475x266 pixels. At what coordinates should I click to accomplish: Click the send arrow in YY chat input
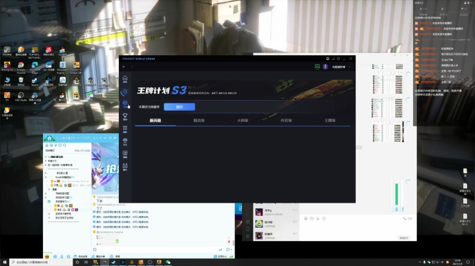[220, 250]
